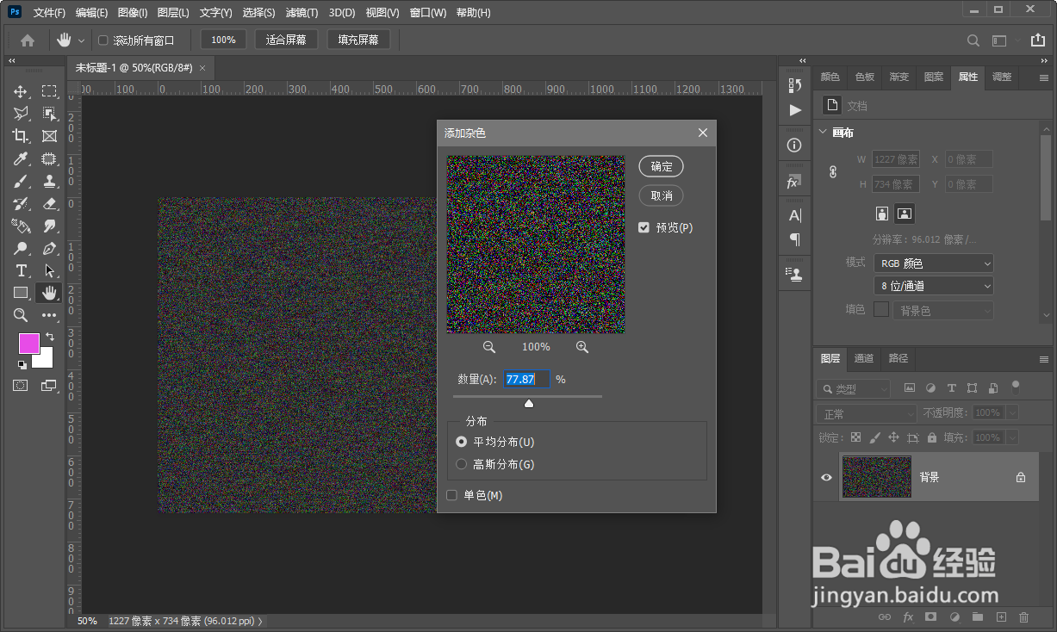Select the Smudge tool

click(x=49, y=226)
